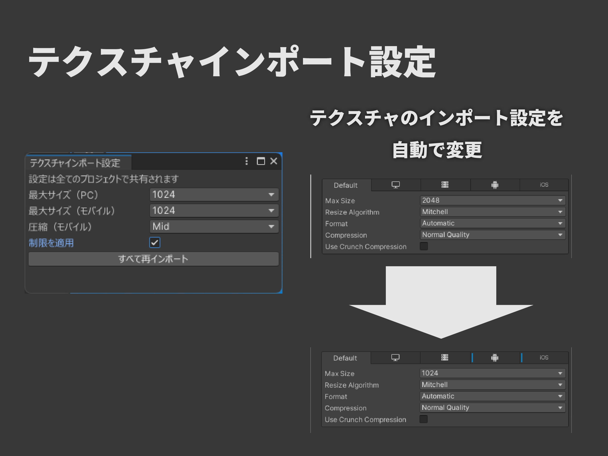
Task: Open the Resize Algorithm Mitchell dropdown in the lower panel
Action: pos(492,385)
